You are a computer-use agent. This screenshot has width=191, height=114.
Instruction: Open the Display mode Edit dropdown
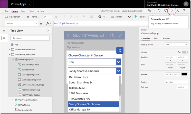click(x=176, y=44)
